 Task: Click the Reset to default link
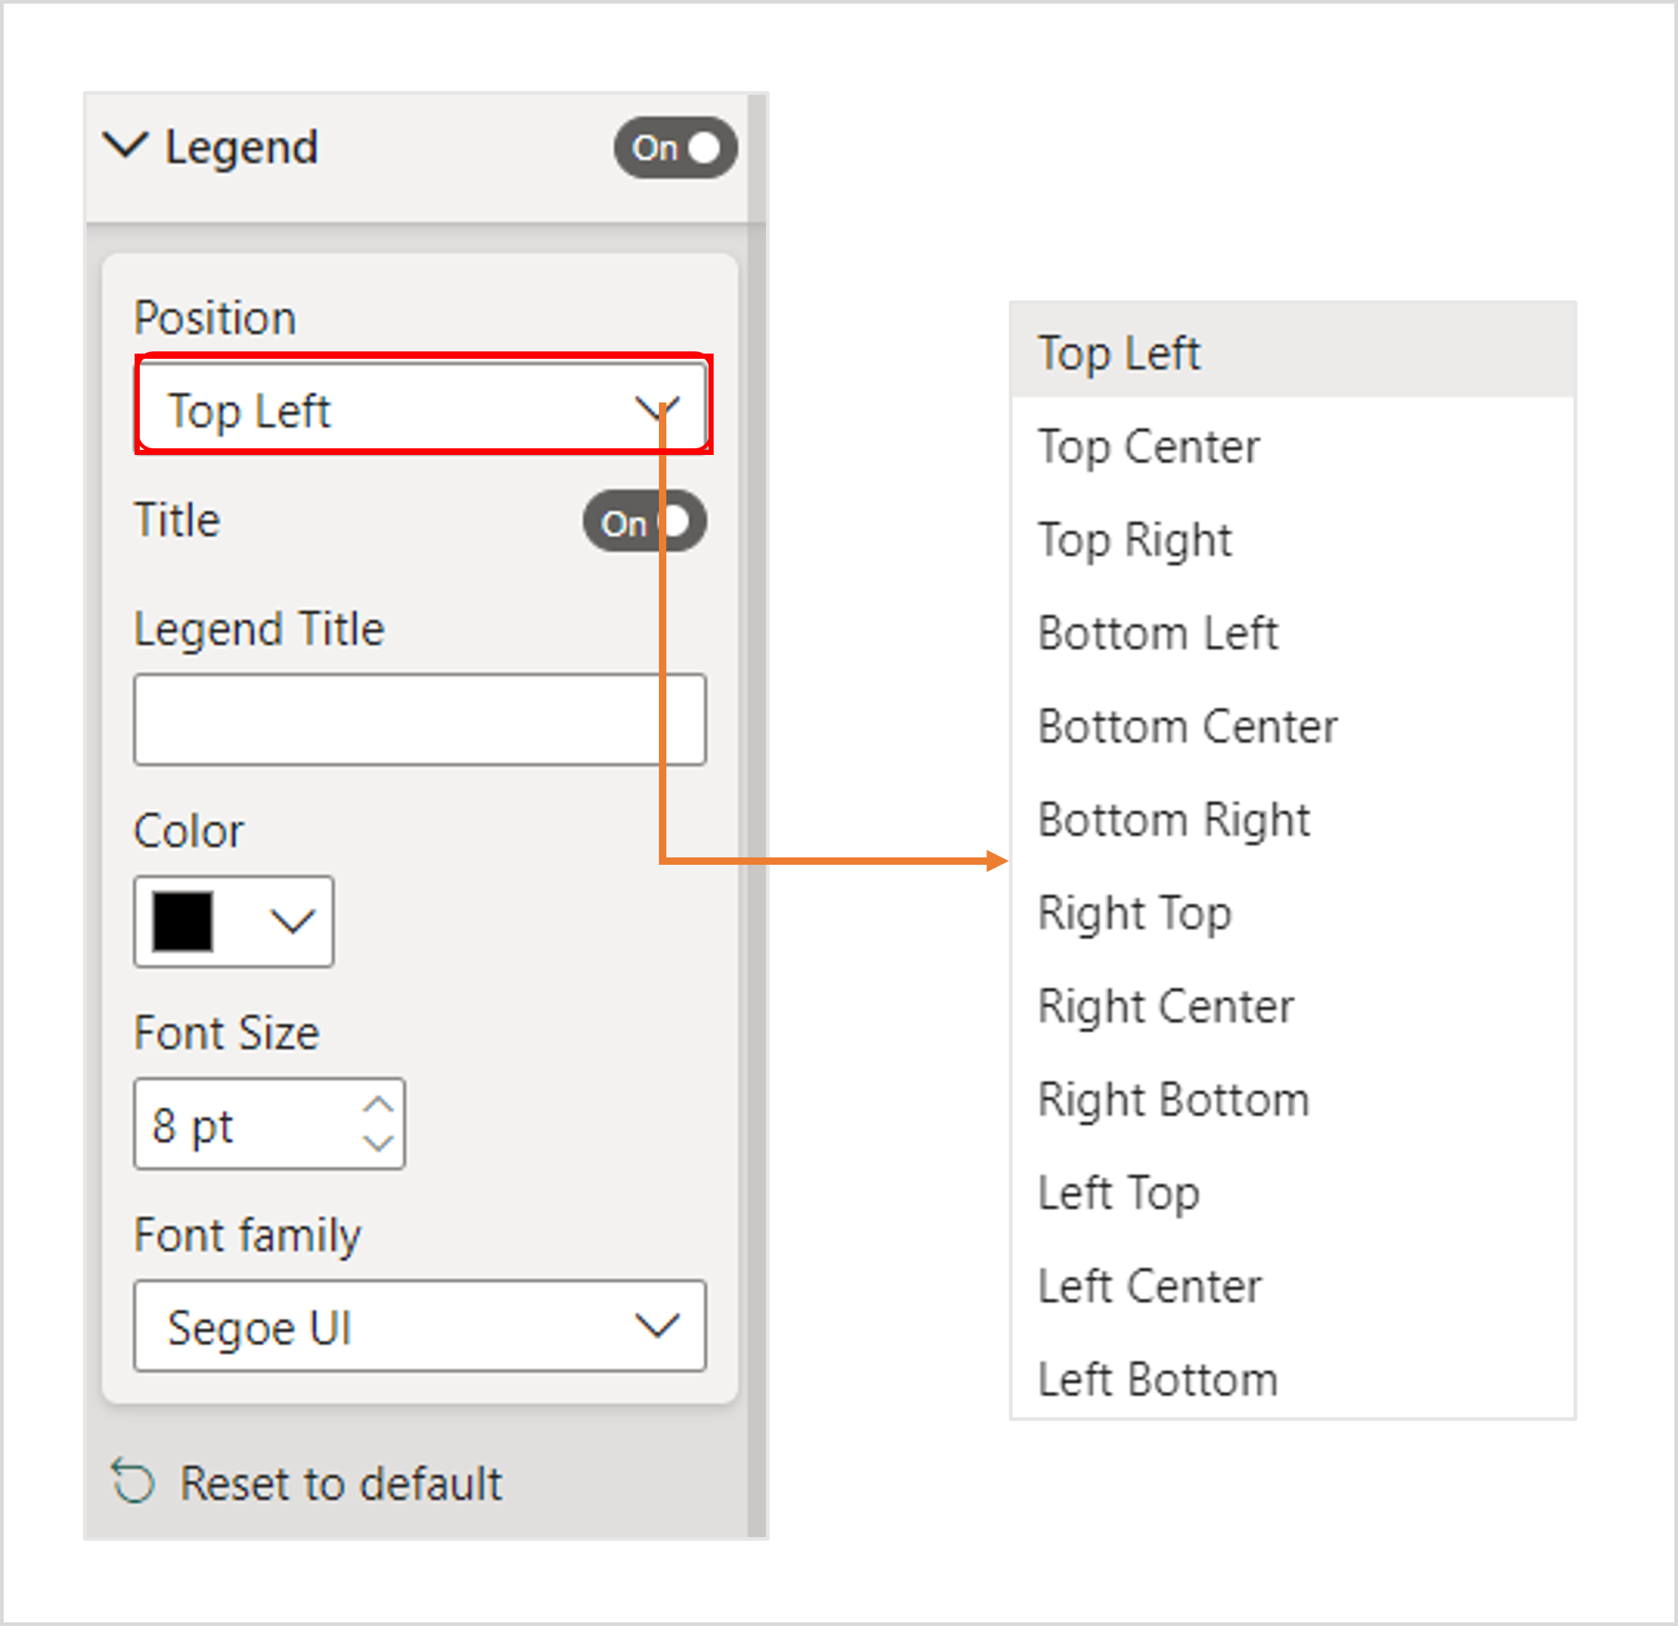(341, 1484)
